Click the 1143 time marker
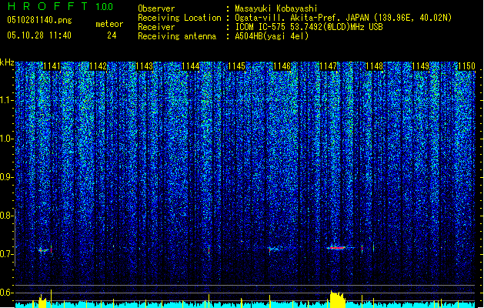Viewport: 484px width, 308px height. click(x=144, y=66)
